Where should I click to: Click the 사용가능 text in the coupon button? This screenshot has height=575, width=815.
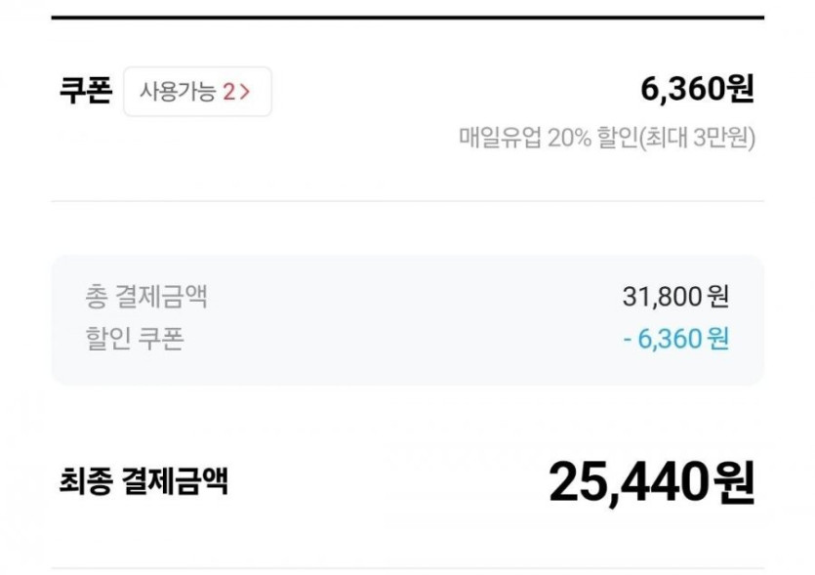[x=177, y=93]
